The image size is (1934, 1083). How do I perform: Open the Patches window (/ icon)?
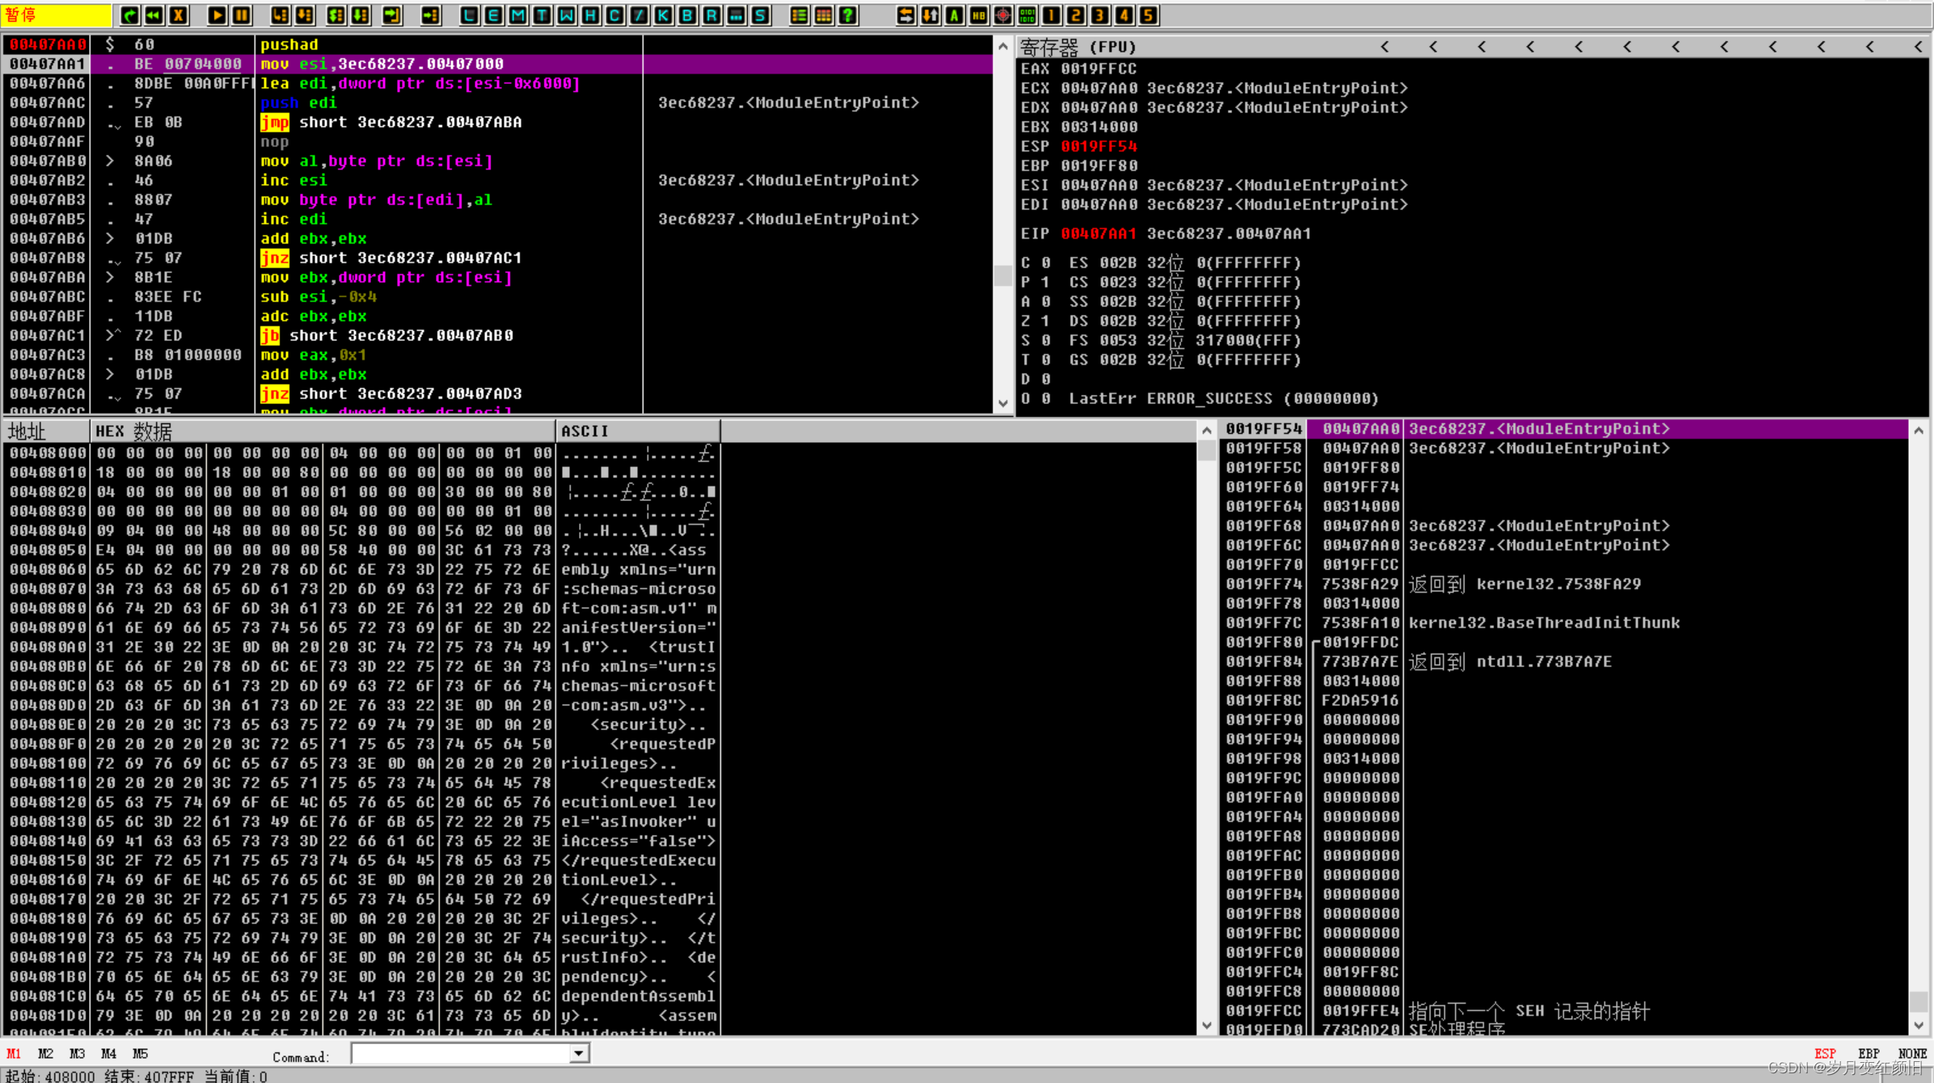coord(639,15)
